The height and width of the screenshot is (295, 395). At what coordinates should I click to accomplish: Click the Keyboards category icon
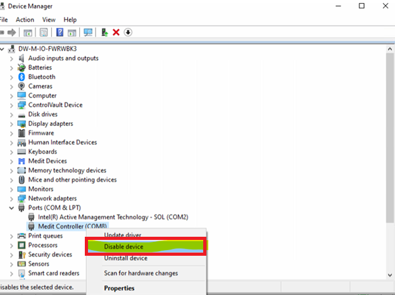[22, 152]
